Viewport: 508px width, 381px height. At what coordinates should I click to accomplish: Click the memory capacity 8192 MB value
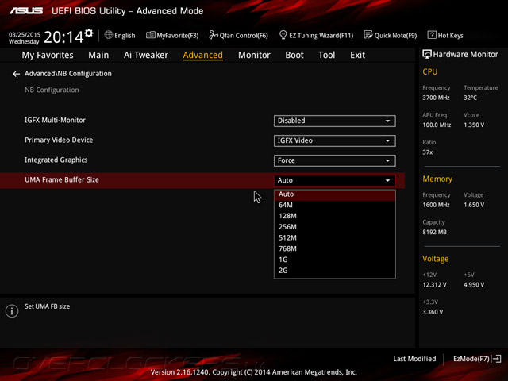point(434,232)
